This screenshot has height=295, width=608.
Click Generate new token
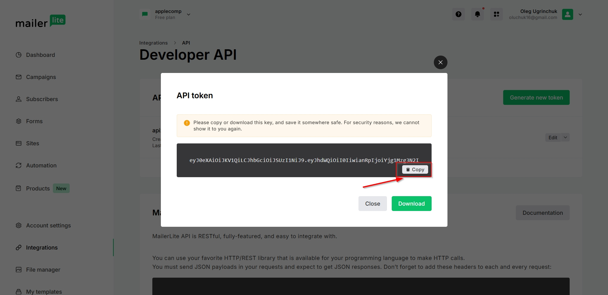[x=536, y=98]
